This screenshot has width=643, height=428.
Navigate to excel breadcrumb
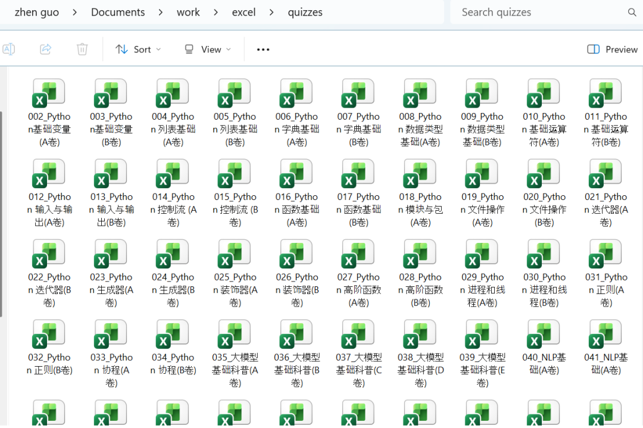244,13
